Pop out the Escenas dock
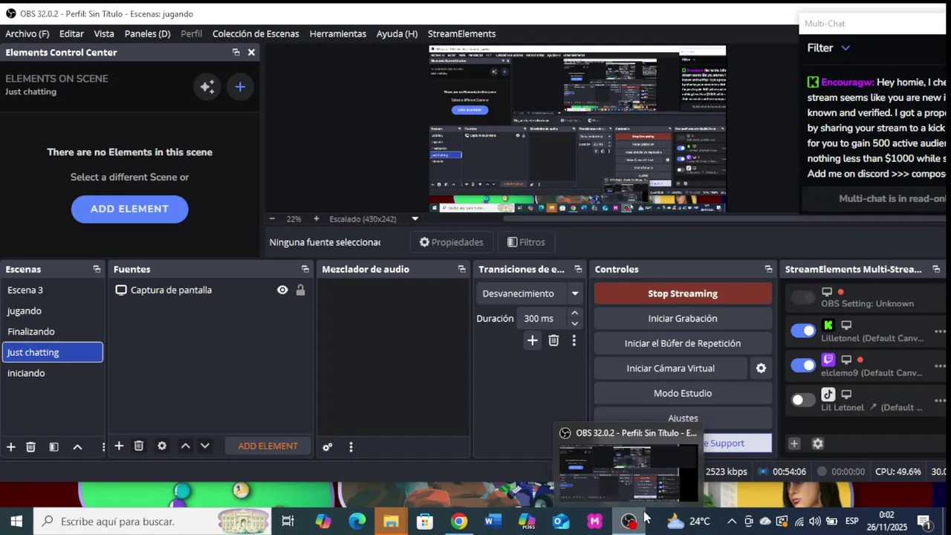951x535 pixels. tap(97, 269)
